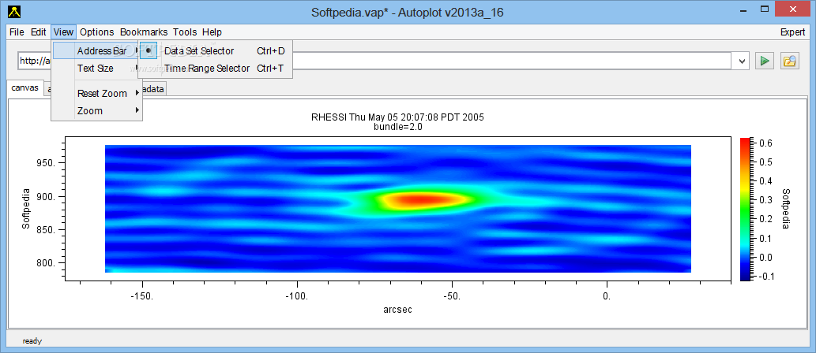Open the Text Size submenu
Viewport: 816px width, 353px height.
(x=97, y=68)
